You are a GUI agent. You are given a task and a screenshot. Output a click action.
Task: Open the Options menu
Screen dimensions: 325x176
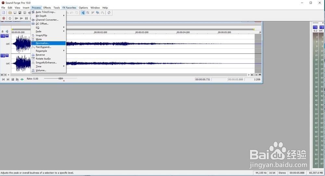tap(83, 8)
